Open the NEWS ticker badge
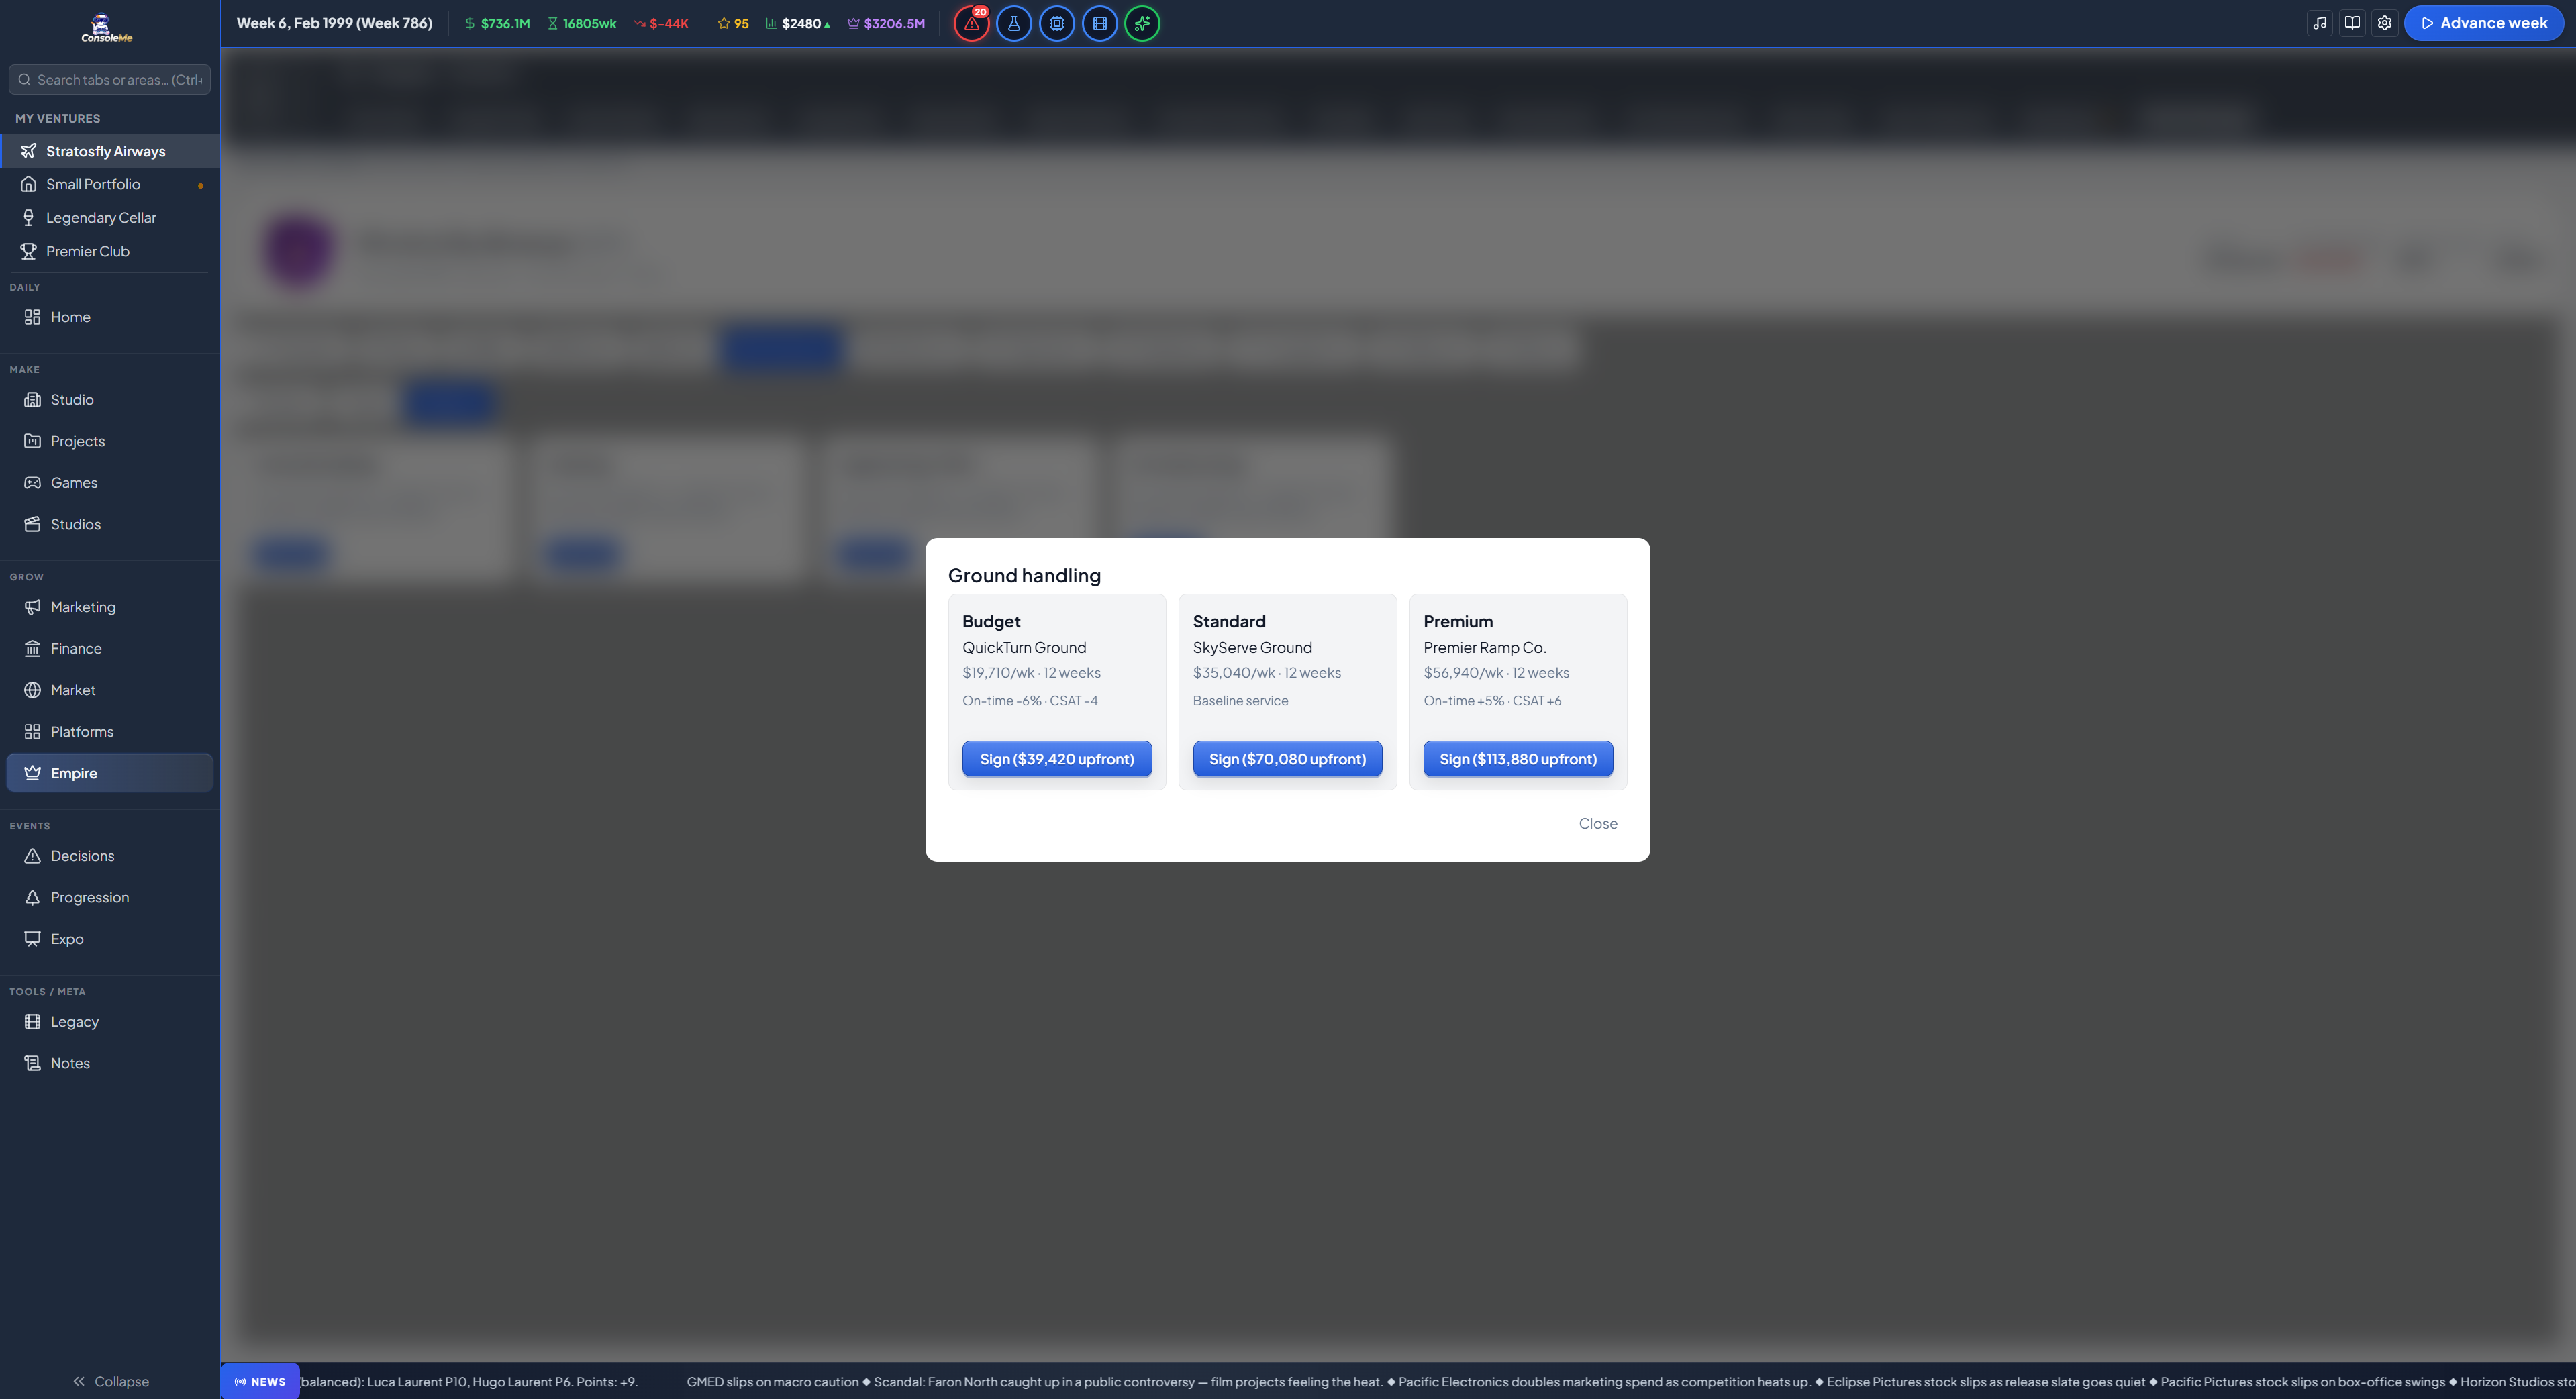The width and height of the screenshot is (2576, 1399). pos(260,1381)
